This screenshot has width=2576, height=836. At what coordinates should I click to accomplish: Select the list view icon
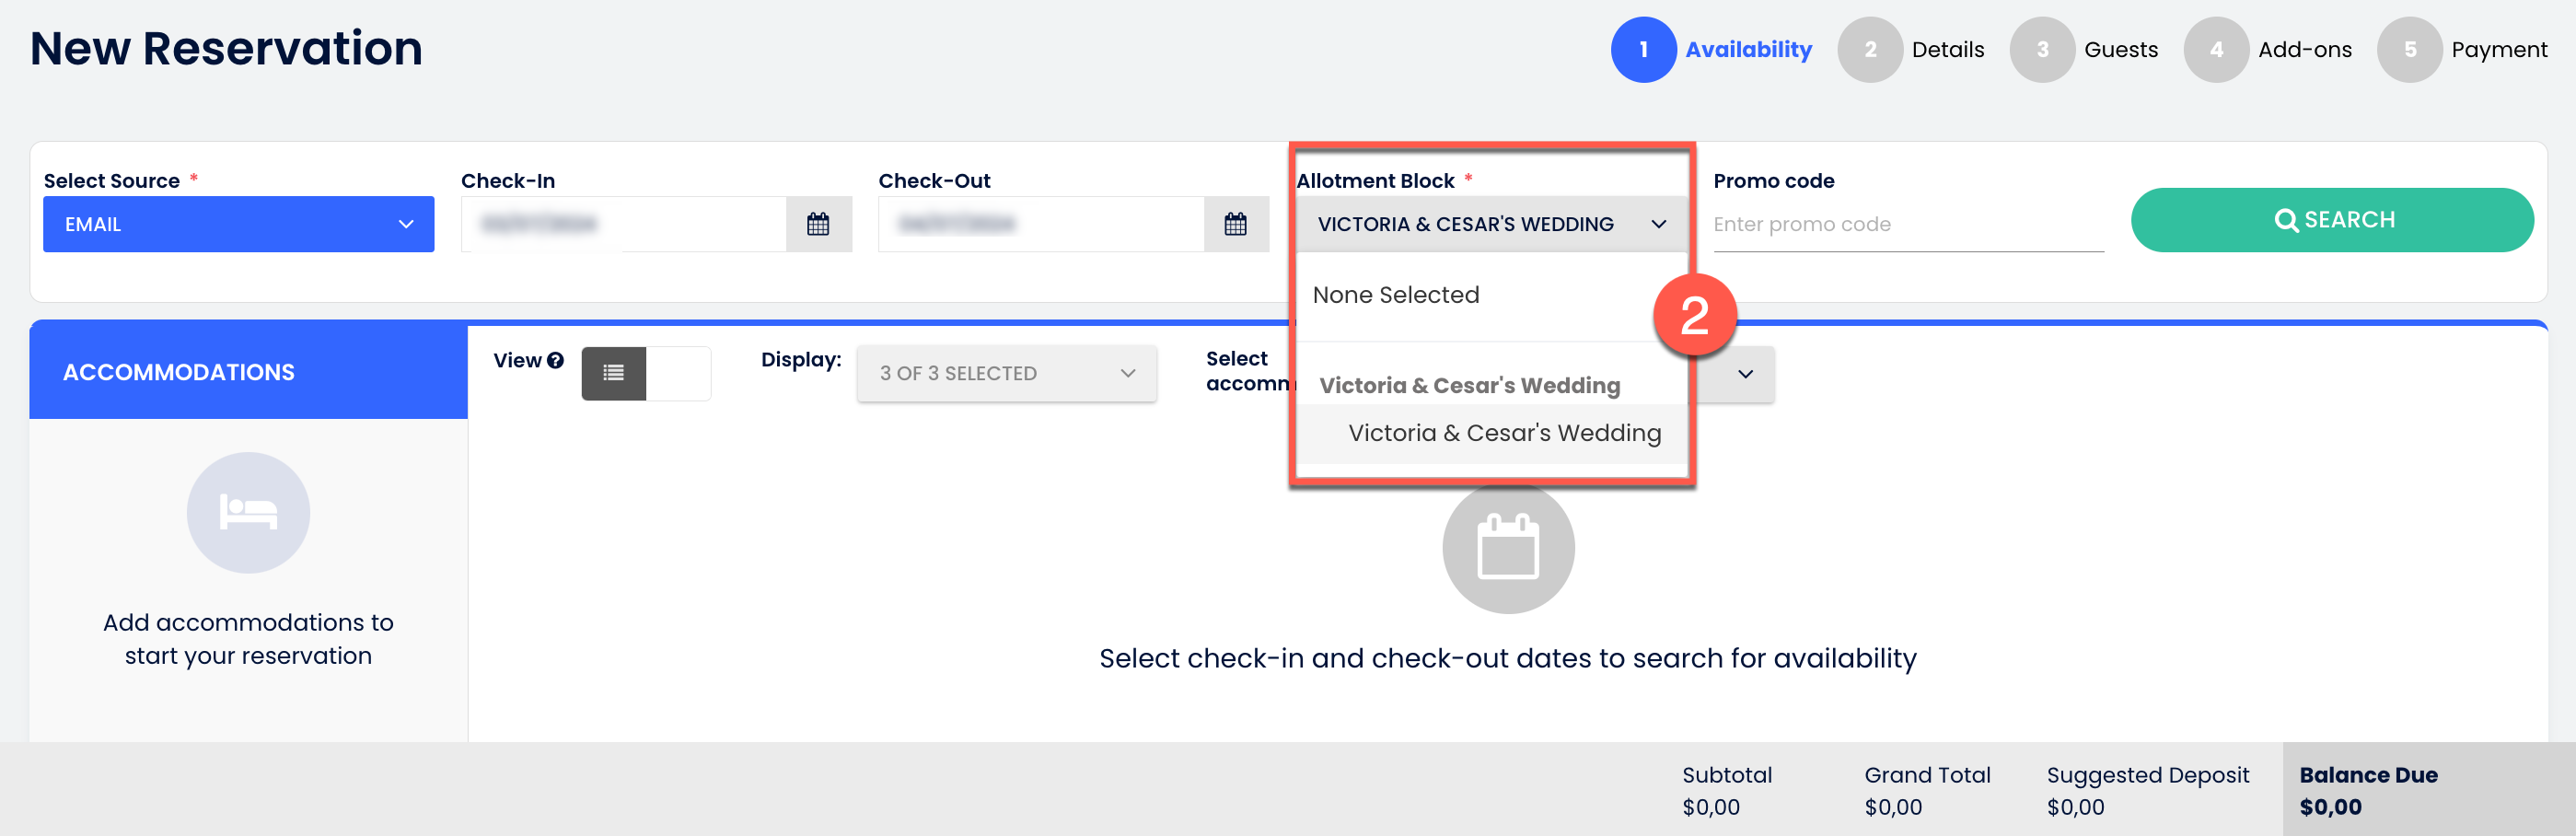[613, 373]
